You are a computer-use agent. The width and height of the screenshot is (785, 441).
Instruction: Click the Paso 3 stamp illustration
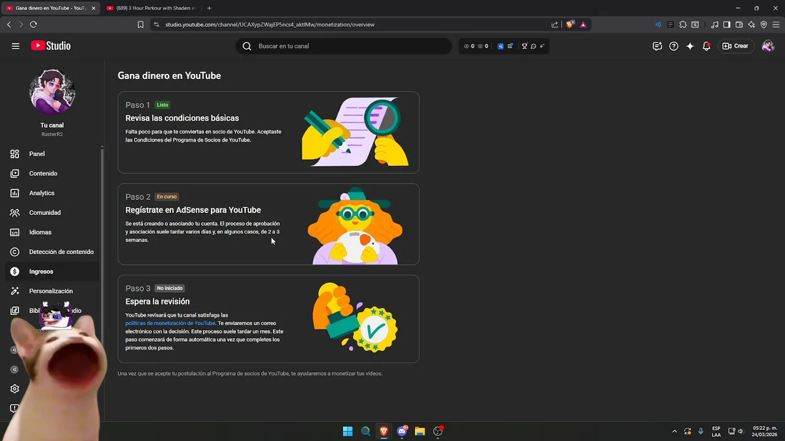355,317
